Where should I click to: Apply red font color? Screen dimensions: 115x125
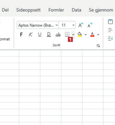click(92, 34)
